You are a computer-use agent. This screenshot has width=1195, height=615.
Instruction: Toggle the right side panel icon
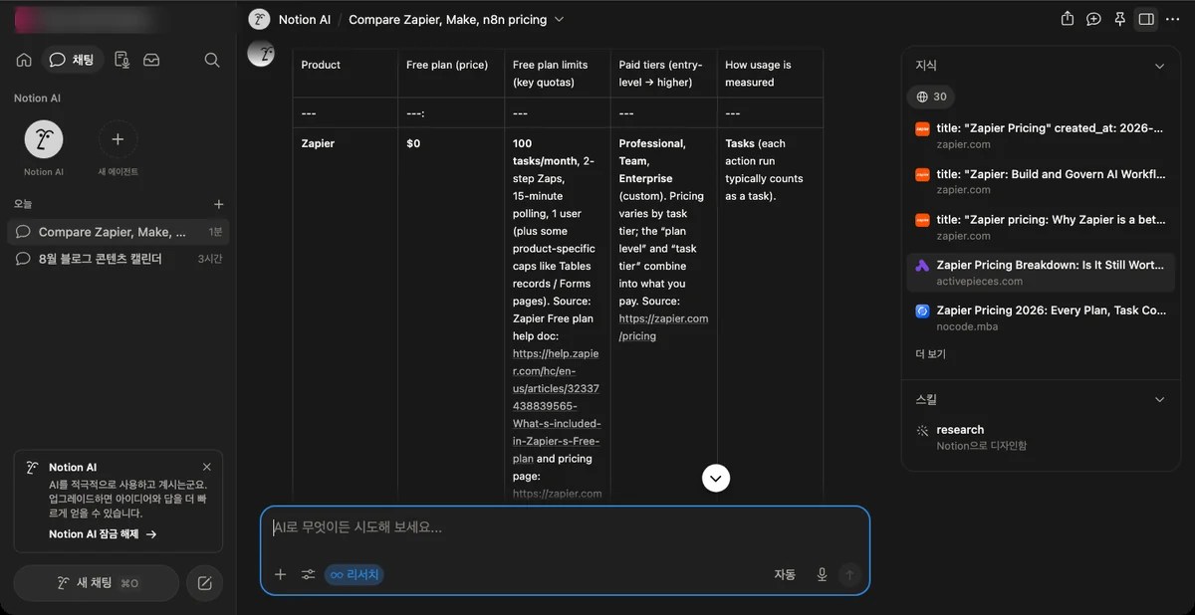tap(1146, 19)
